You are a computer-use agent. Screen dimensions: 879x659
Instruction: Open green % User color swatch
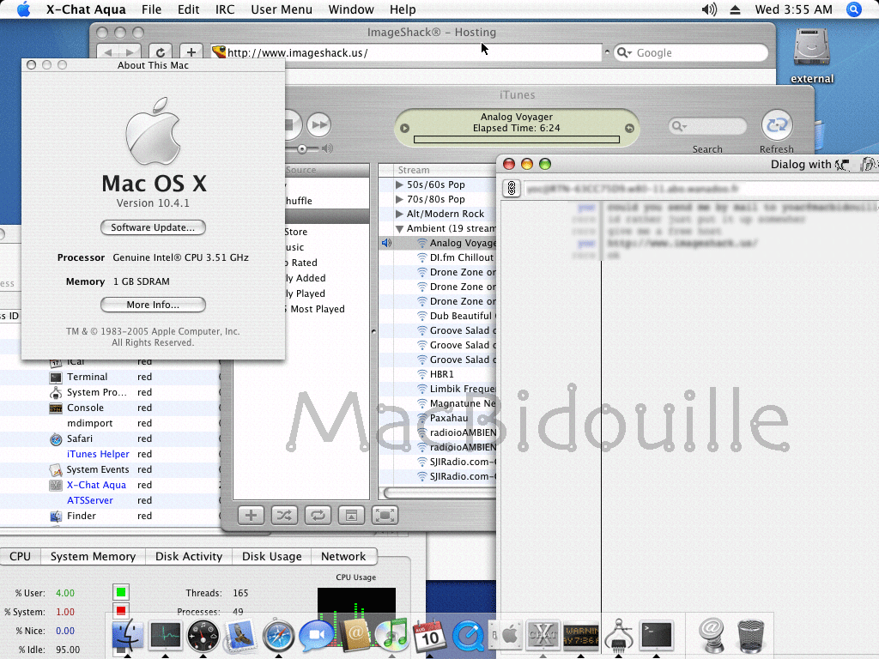click(121, 592)
